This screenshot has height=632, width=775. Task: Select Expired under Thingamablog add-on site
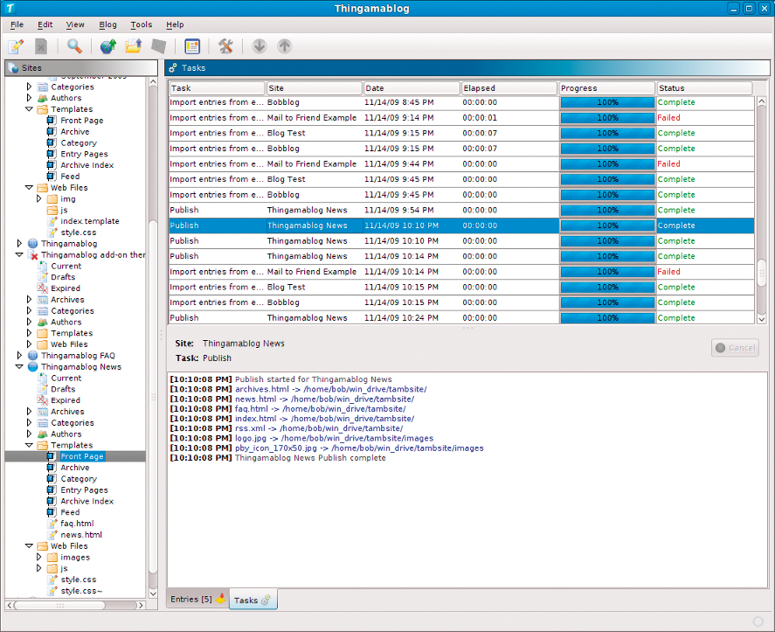[66, 288]
